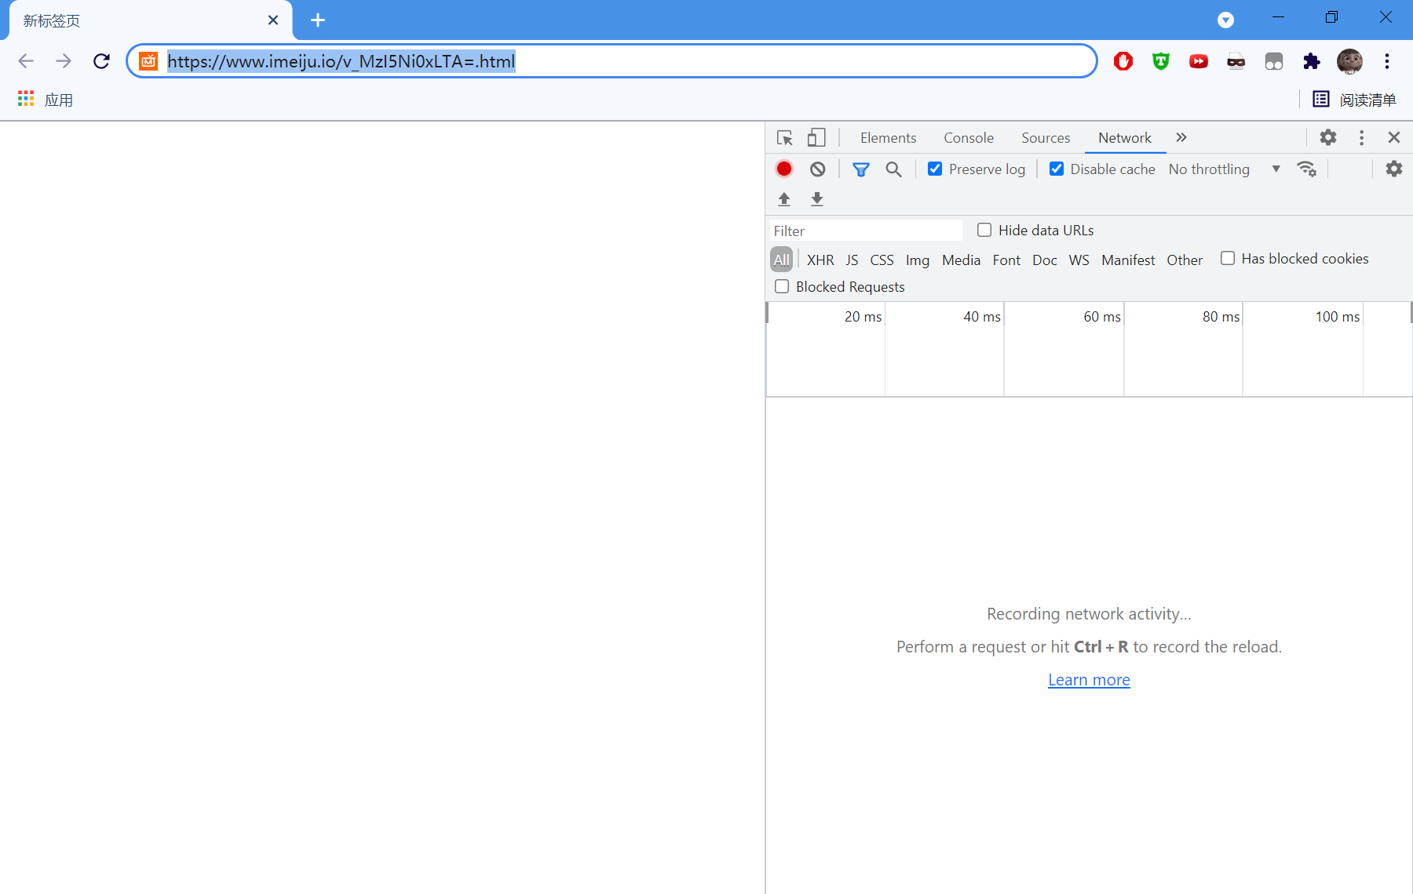Click the 20 ms timeline marker
The height and width of the screenshot is (894, 1413).
pyautogui.click(x=863, y=317)
